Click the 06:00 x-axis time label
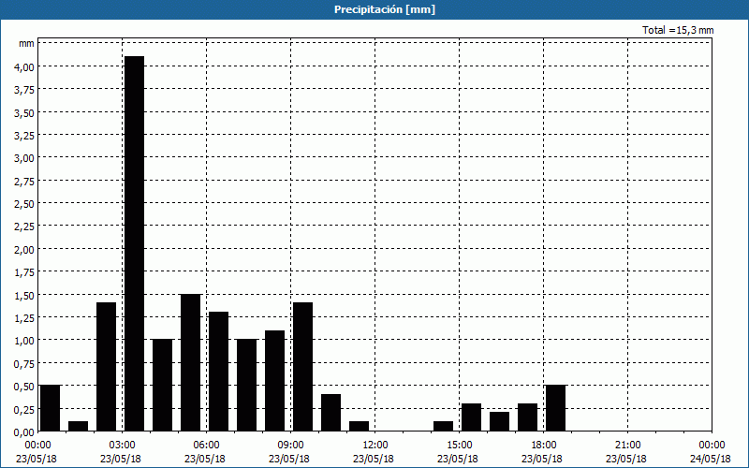The image size is (749, 468). tap(206, 446)
